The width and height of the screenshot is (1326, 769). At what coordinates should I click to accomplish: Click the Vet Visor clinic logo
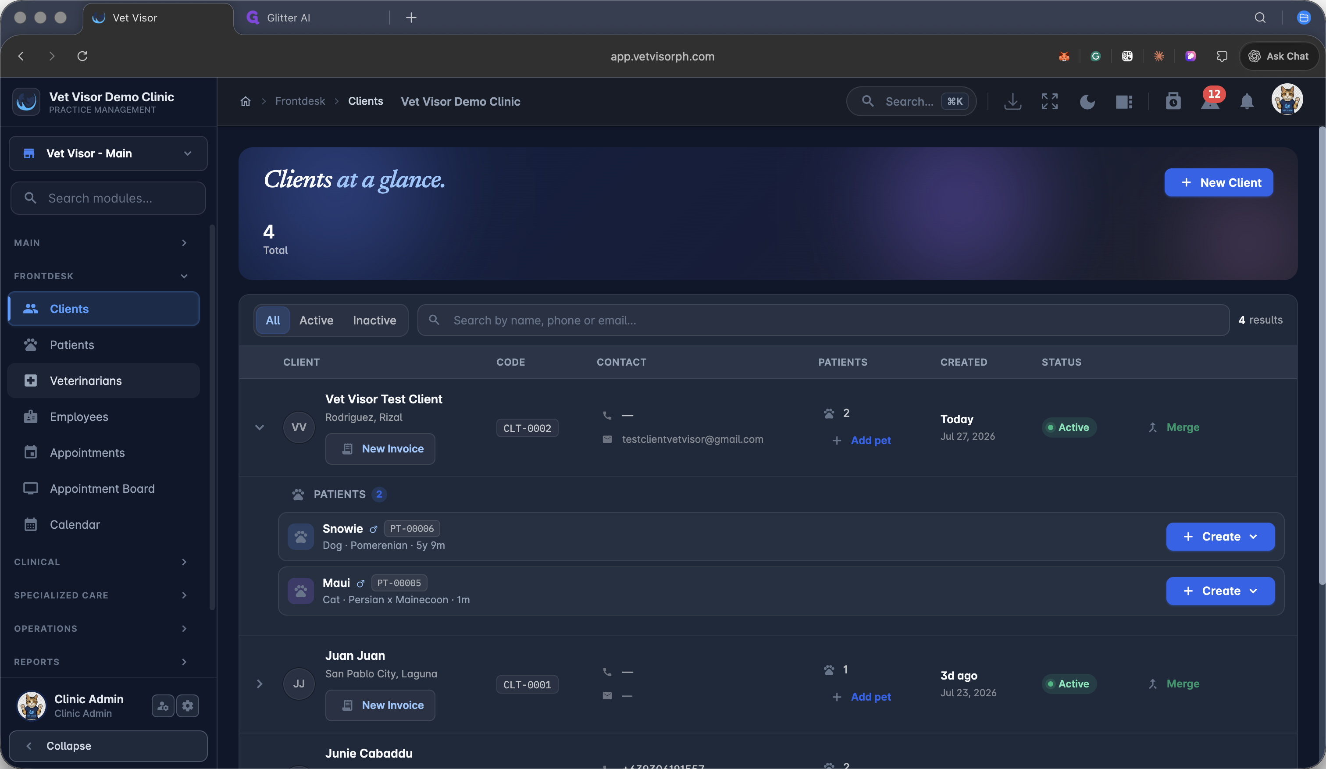click(26, 102)
